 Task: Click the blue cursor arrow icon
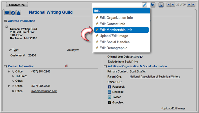tap(153, 5)
